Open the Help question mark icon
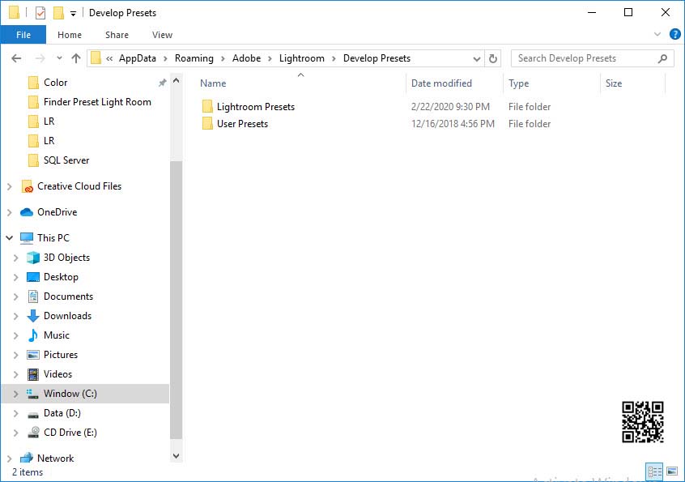The height and width of the screenshot is (482, 685). click(x=674, y=35)
